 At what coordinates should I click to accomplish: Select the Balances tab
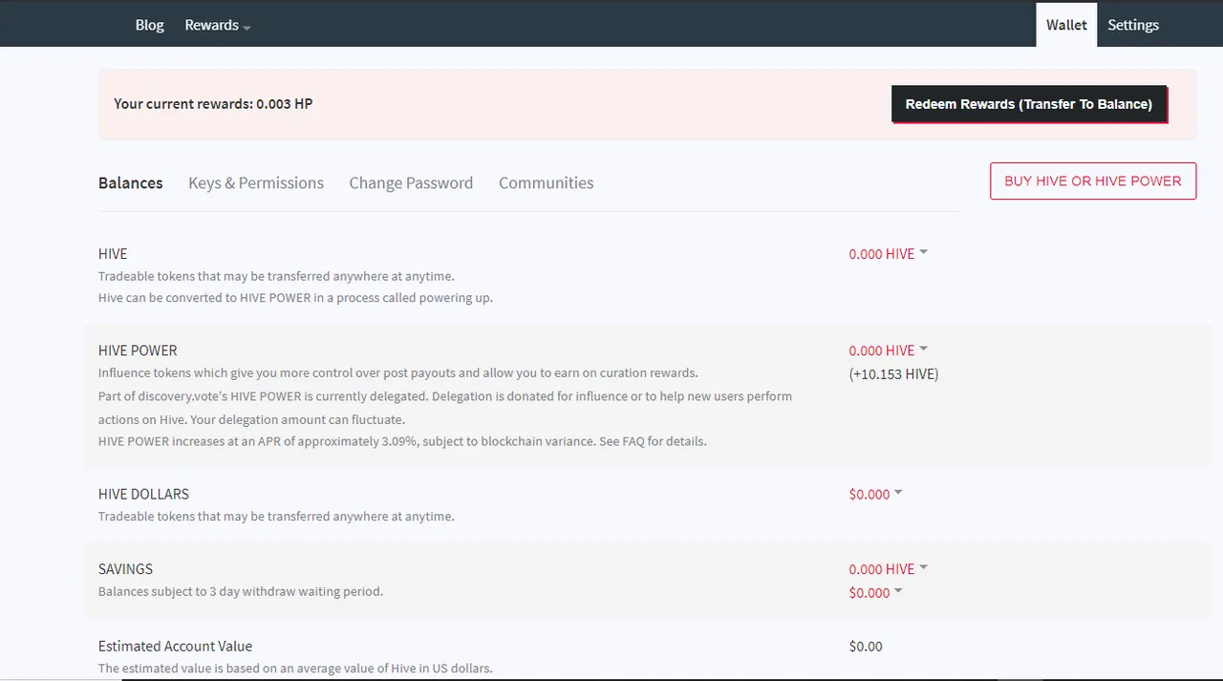pyautogui.click(x=131, y=182)
